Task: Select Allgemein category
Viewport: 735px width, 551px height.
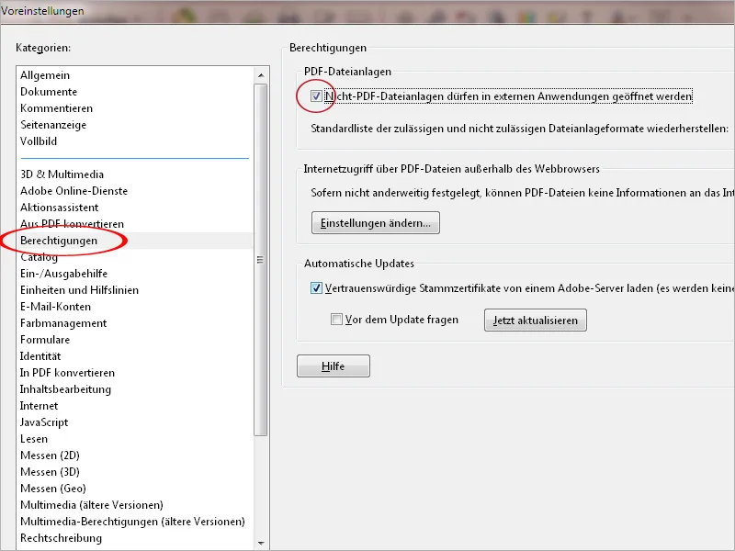Action: tap(45, 75)
